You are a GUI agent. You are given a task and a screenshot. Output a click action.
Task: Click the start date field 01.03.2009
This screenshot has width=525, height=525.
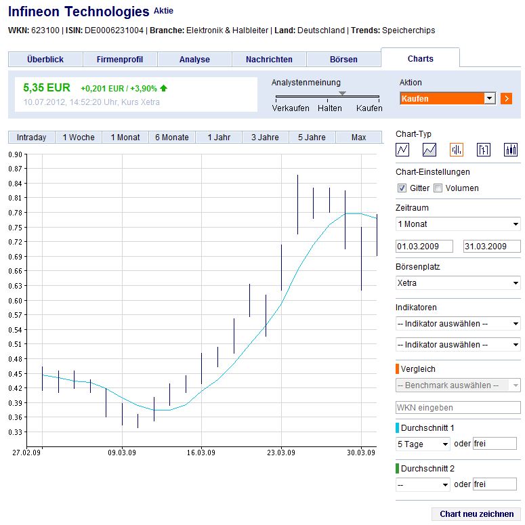coord(424,246)
